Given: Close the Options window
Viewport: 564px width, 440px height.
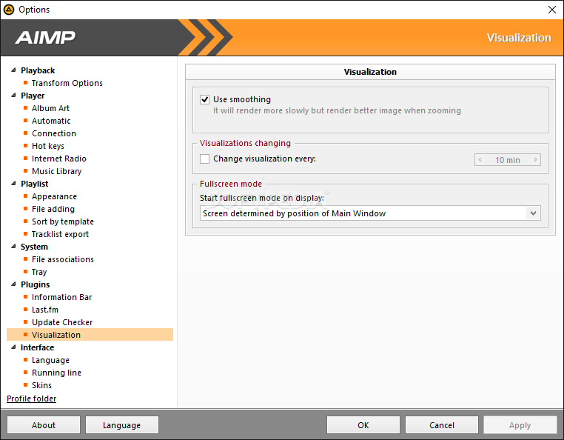Looking at the screenshot, I should tap(551, 10).
